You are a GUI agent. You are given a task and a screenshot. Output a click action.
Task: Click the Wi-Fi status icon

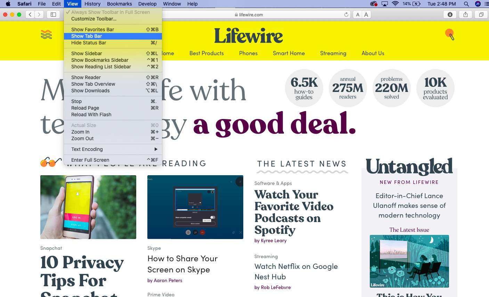[x=395, y=4]
